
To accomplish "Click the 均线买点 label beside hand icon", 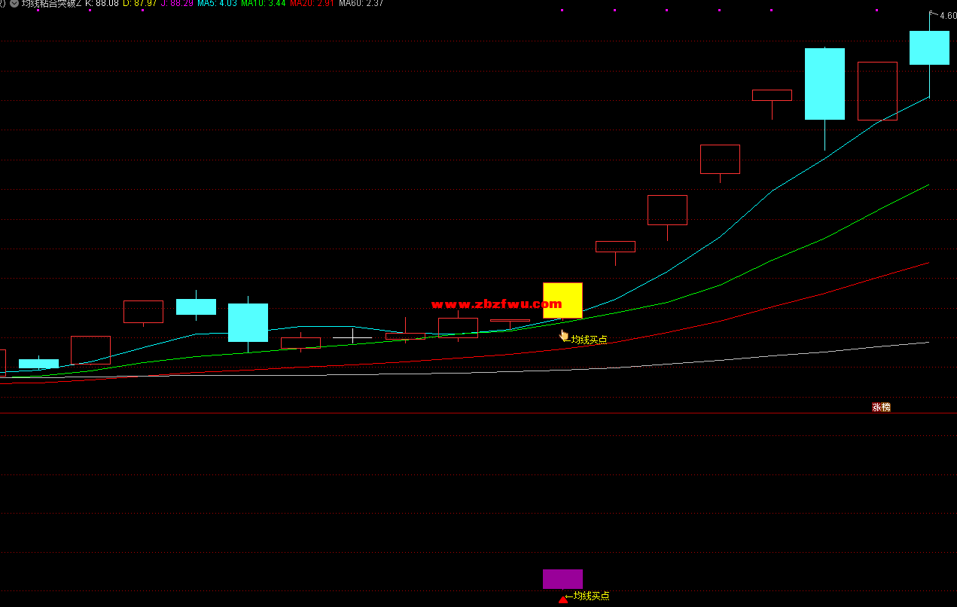I will click(x=589, y=340).
